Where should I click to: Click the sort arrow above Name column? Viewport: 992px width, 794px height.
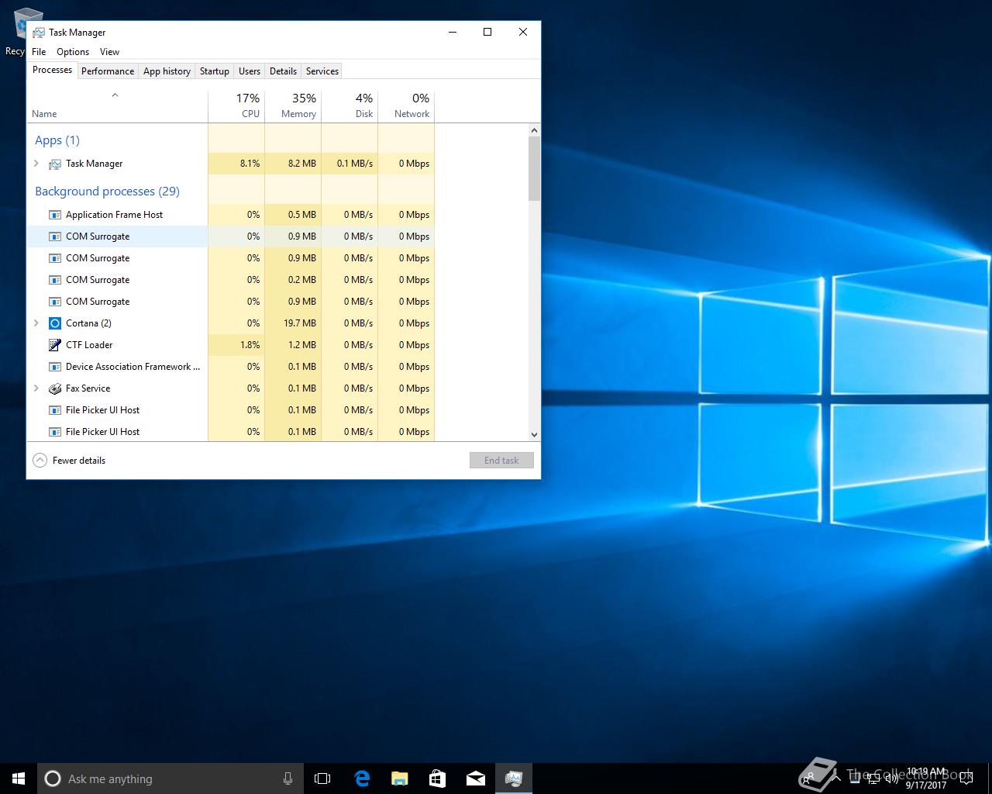click(x=115, y=95)
